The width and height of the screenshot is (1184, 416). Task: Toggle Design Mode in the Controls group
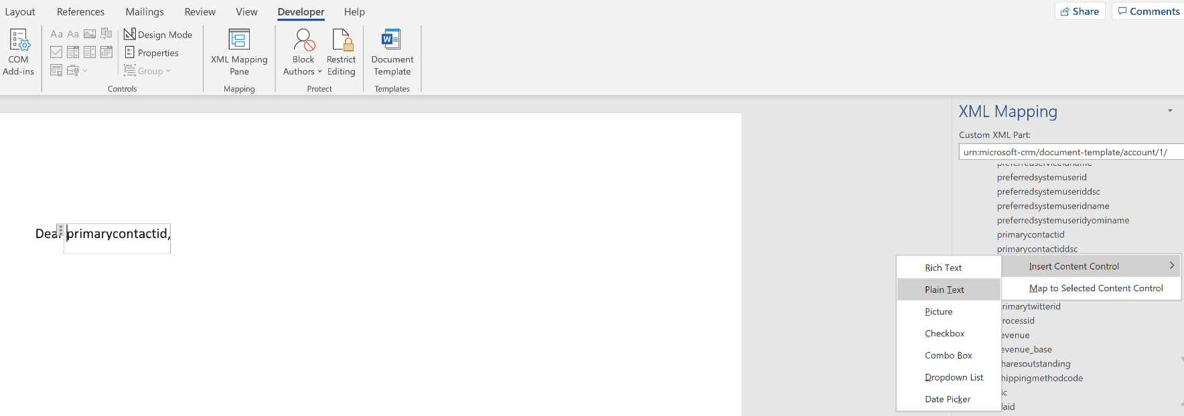click(x=158, y=35)
